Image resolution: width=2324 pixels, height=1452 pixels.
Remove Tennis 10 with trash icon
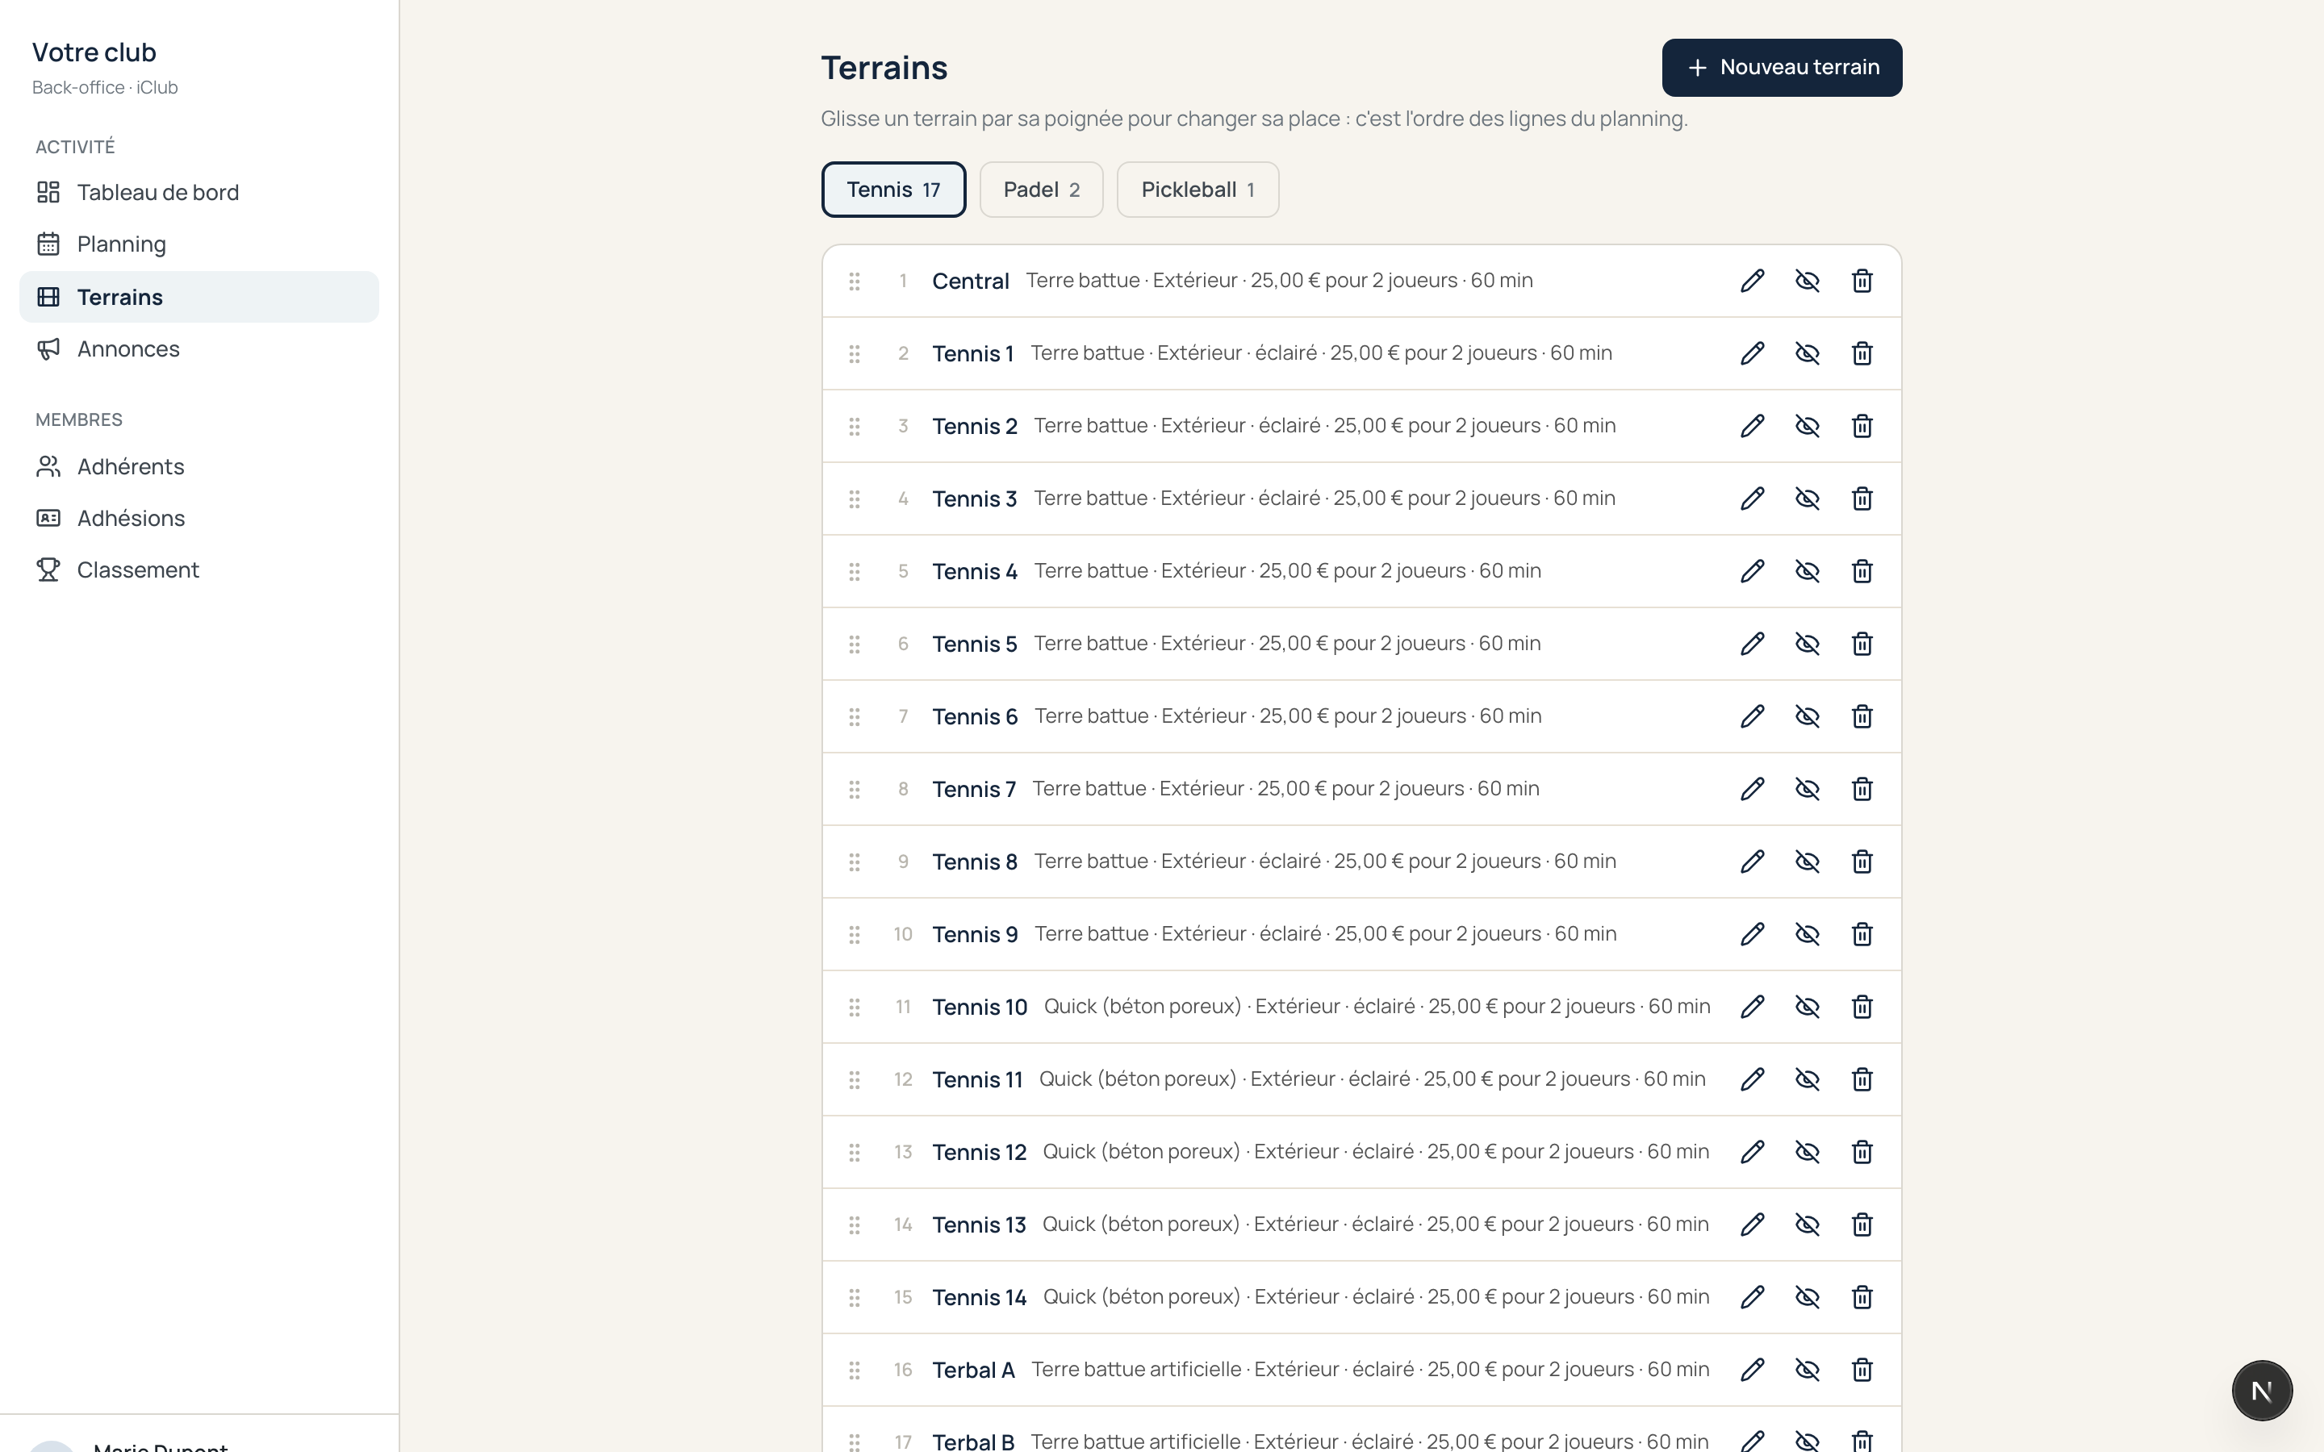click(1861, 1007)
